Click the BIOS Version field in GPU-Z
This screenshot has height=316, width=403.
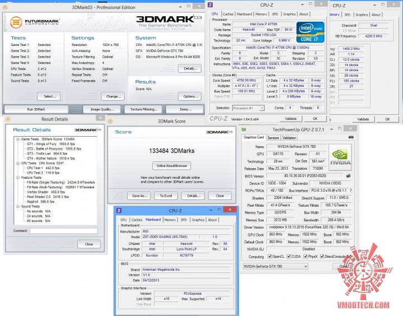pyautogui.click(x=305, y=176)
